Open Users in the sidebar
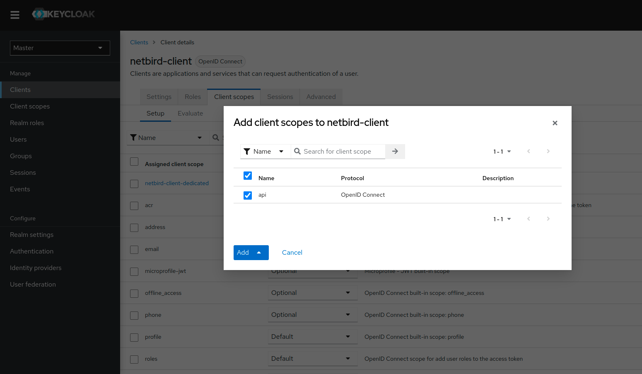The image size is (642, 374). pos(18,140)
